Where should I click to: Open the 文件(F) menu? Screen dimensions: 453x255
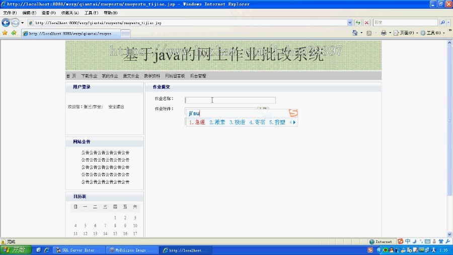[10, 13]
